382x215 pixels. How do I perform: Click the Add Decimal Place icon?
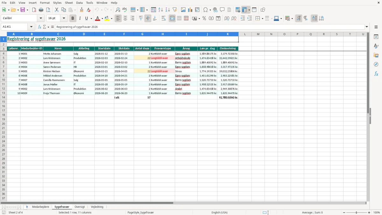(227, 18)
